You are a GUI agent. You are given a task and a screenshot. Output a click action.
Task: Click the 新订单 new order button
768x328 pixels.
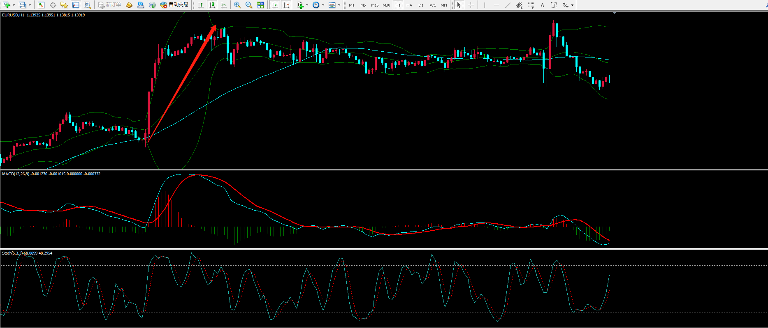110,5
